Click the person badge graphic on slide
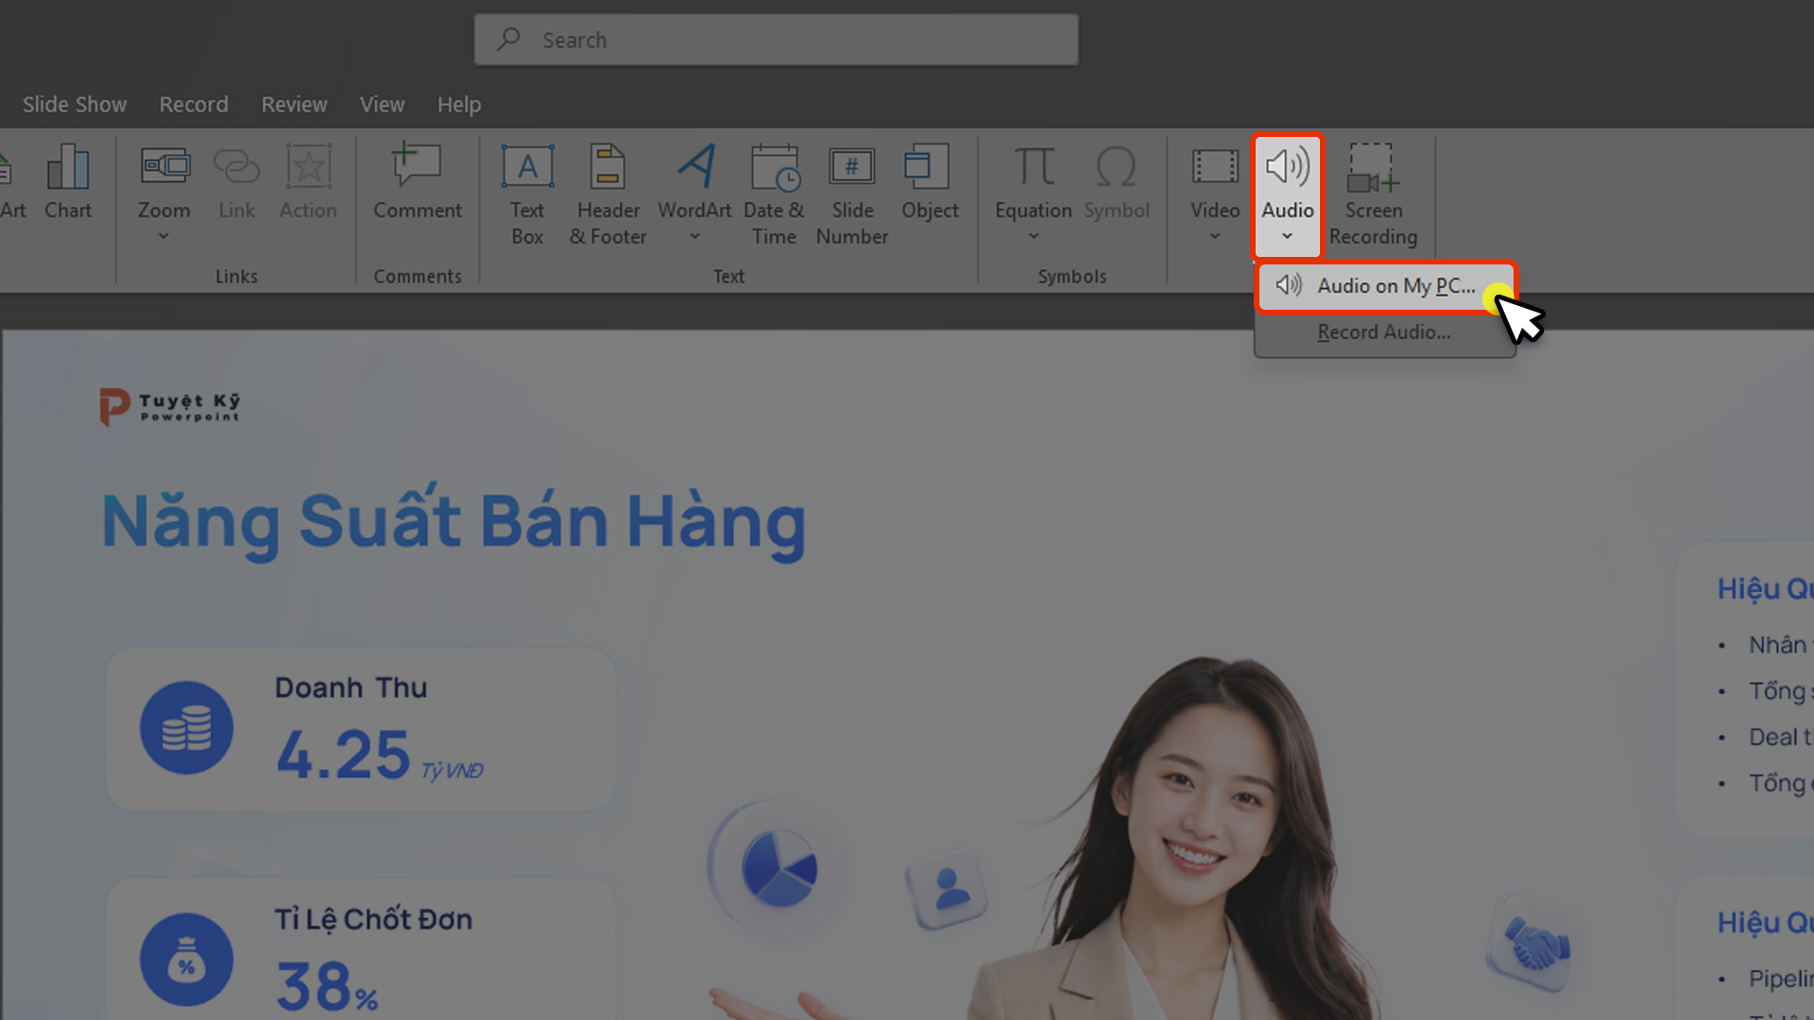This screenshot has height=1020, width=1814. pos(949,892)
